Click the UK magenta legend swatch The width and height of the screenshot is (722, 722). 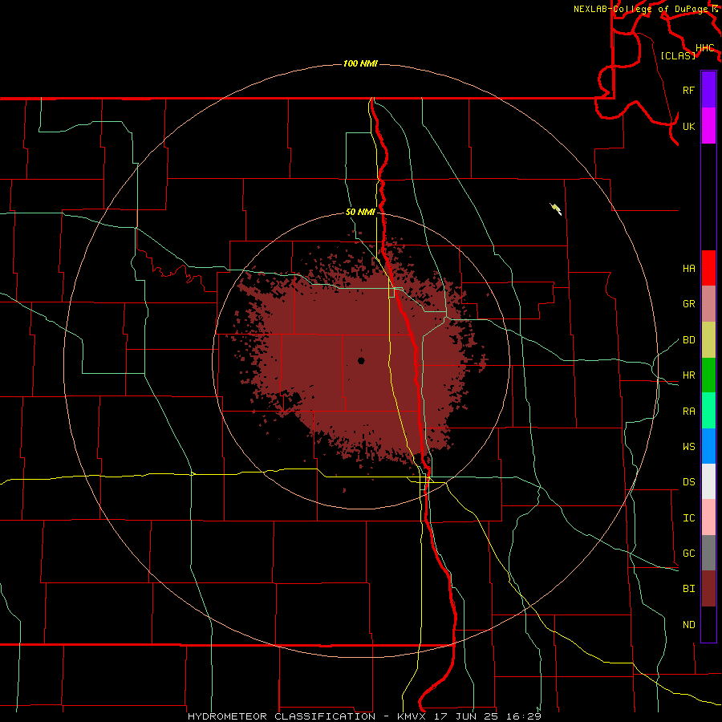click(708, 126)
